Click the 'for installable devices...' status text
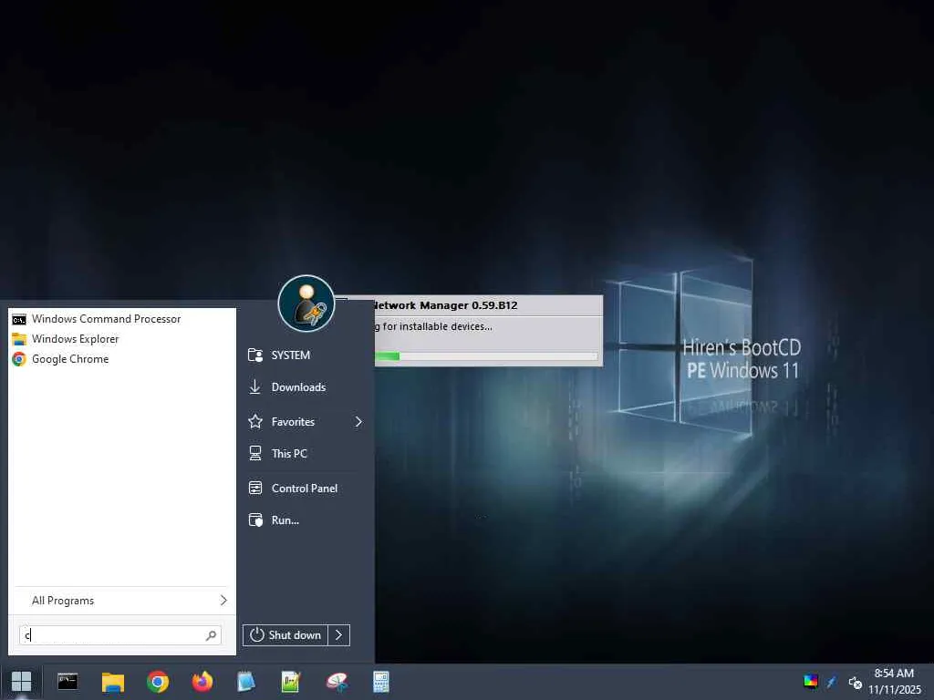The image size is (934, 700). pyautogui.click(x=437, y=326)
